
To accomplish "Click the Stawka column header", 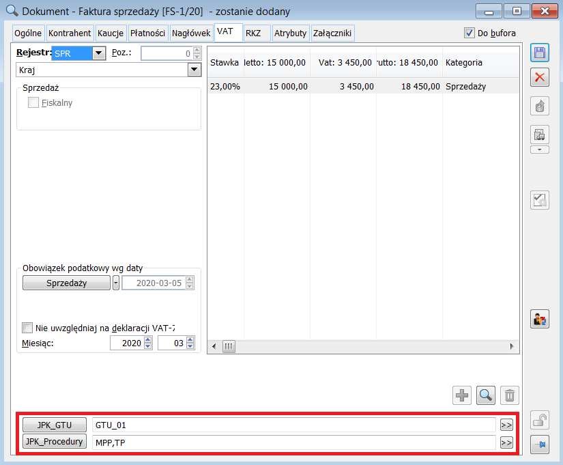I will (x=225, y=63).
